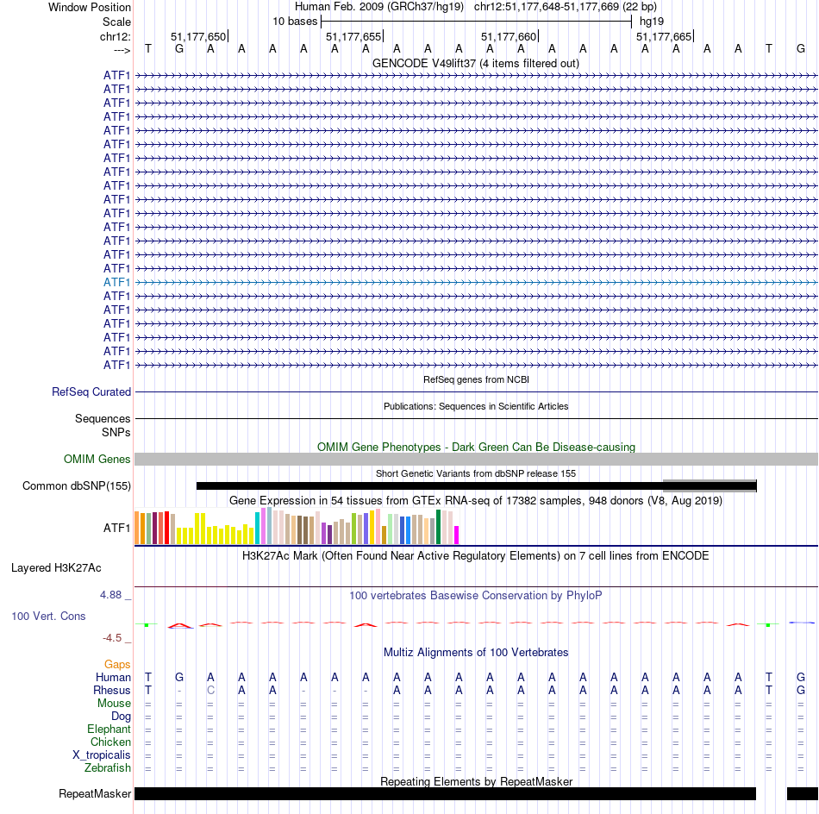The image size is (819, 814).
Task: Click the long black RepeatMasker element bar
Action: 445,793
